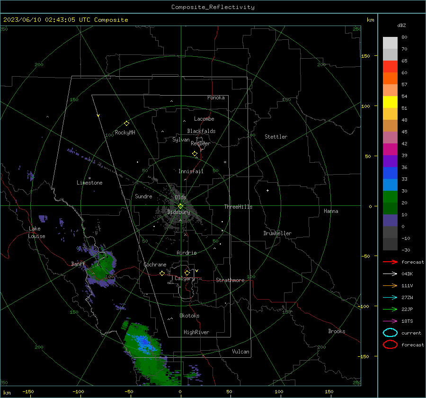Click the Vulcan label

pos(241,352)
